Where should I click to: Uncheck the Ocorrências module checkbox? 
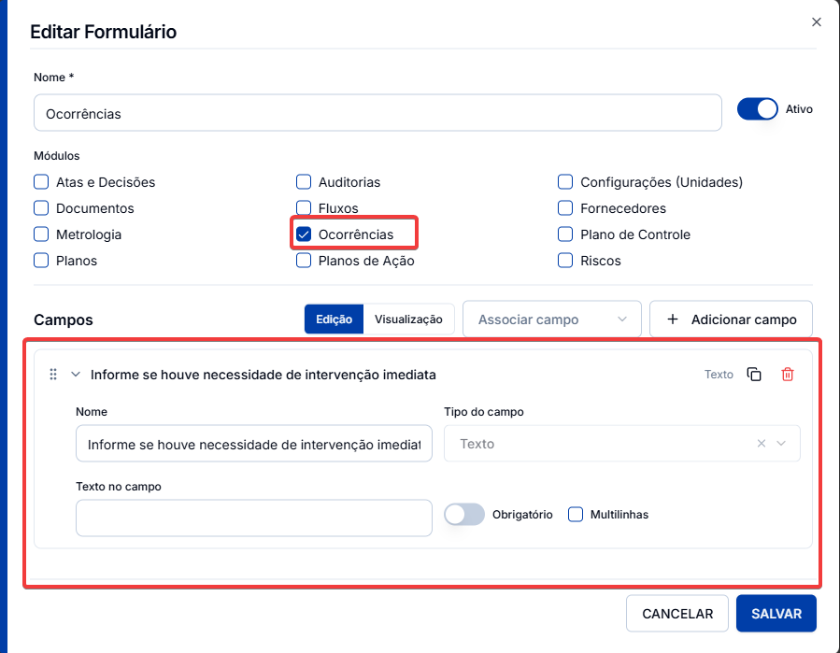[304, 234]
